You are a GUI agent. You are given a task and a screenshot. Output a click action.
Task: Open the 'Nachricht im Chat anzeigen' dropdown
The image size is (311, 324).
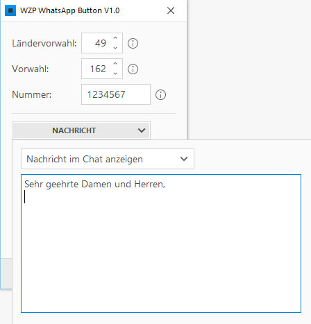[108, 159]
